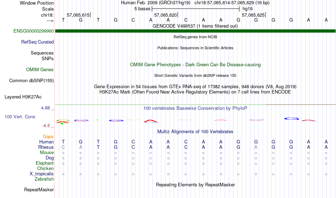Open the 100 Vert. Cons label

[x=20, y=117]
